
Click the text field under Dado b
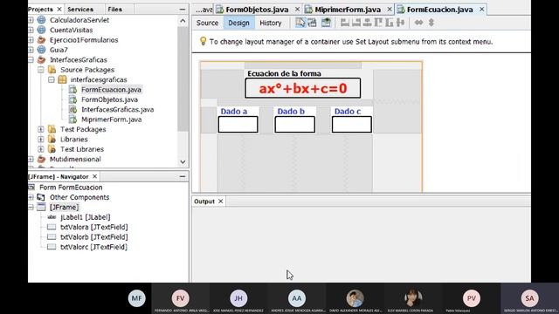click(295, 125)
